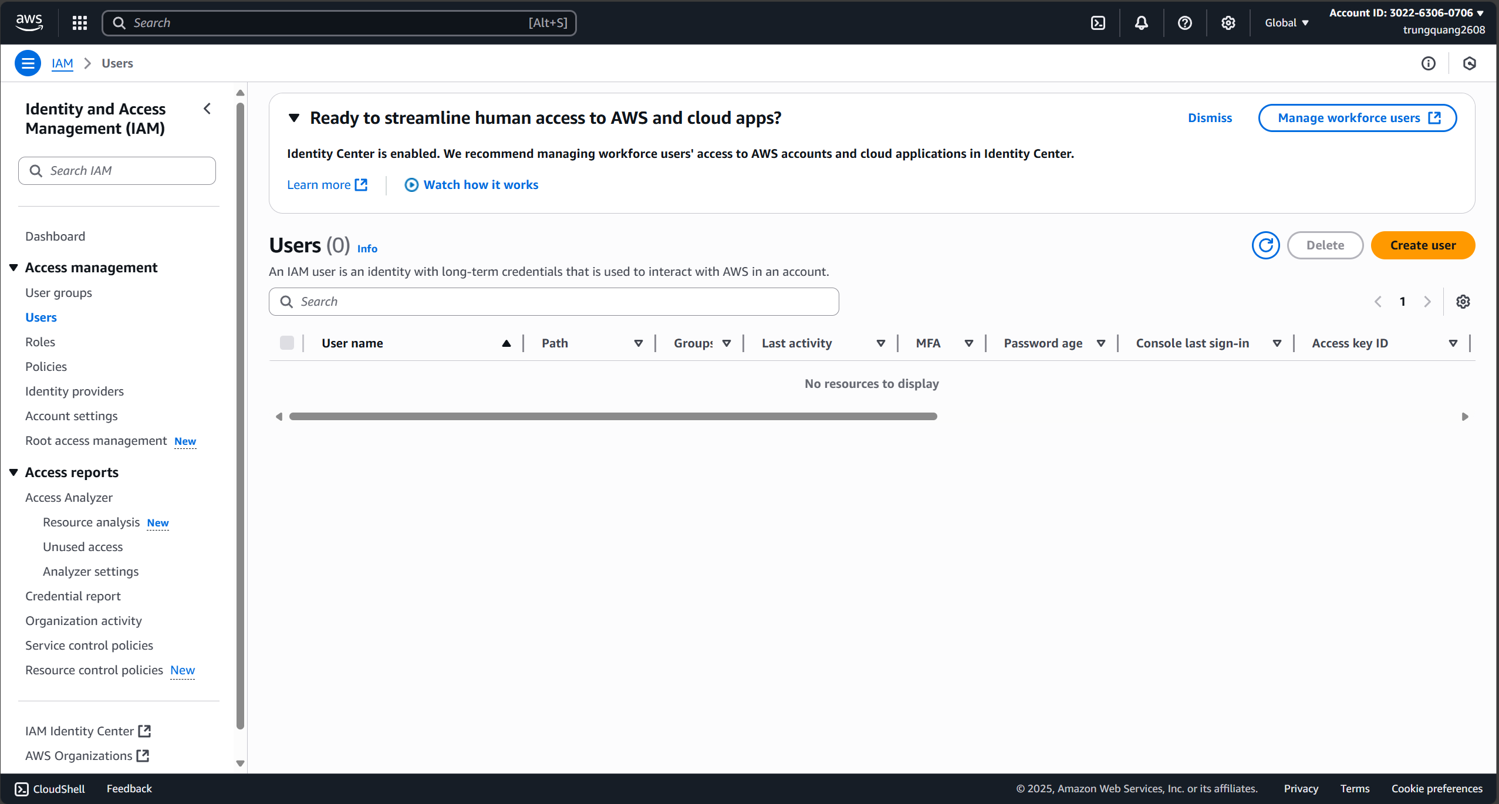
Task: Click the Manage workforce users button
Action: (1357, 118)
